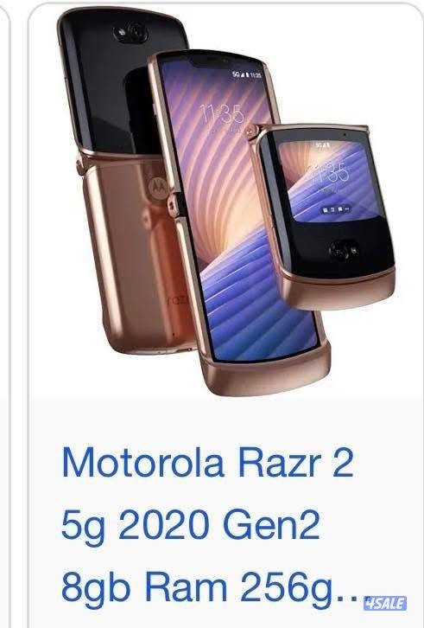Click the Motorola Razr product photo
This screenshot has height=628, width=424.
pos(225,201)
